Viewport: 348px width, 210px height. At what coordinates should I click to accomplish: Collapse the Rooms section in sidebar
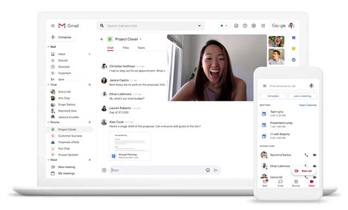pos(48,122)
